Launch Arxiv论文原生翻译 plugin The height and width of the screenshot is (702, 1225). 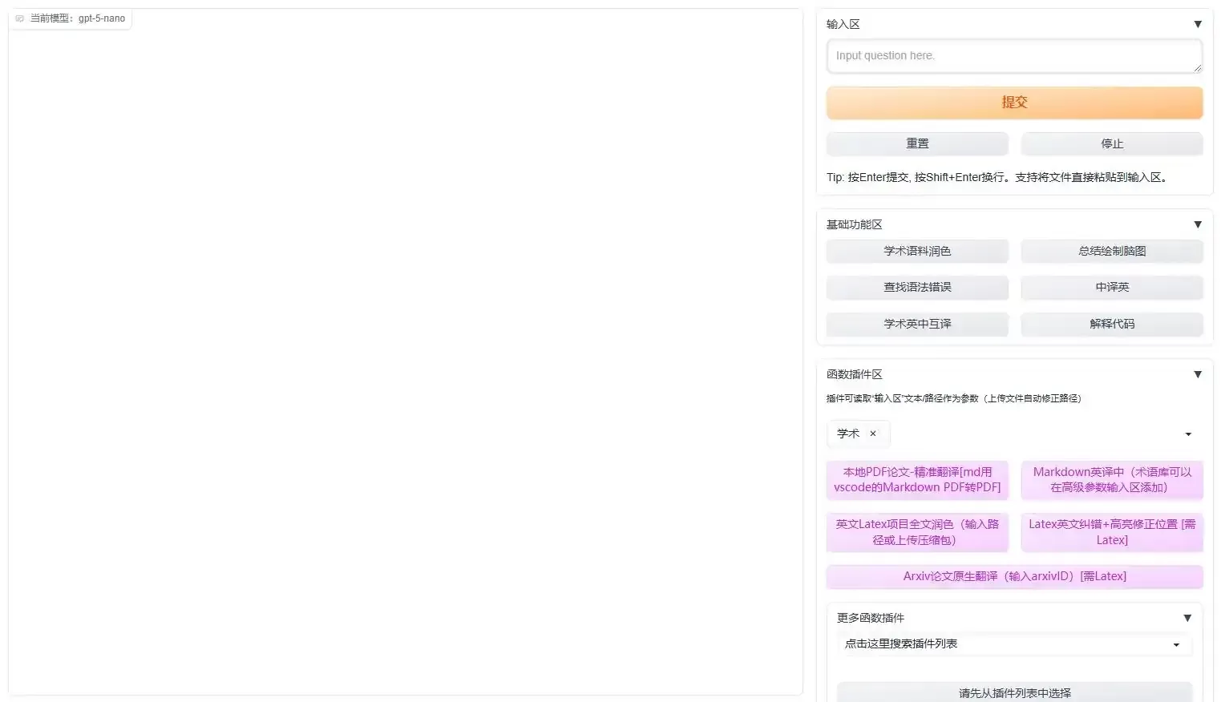tap(1014, 576)
